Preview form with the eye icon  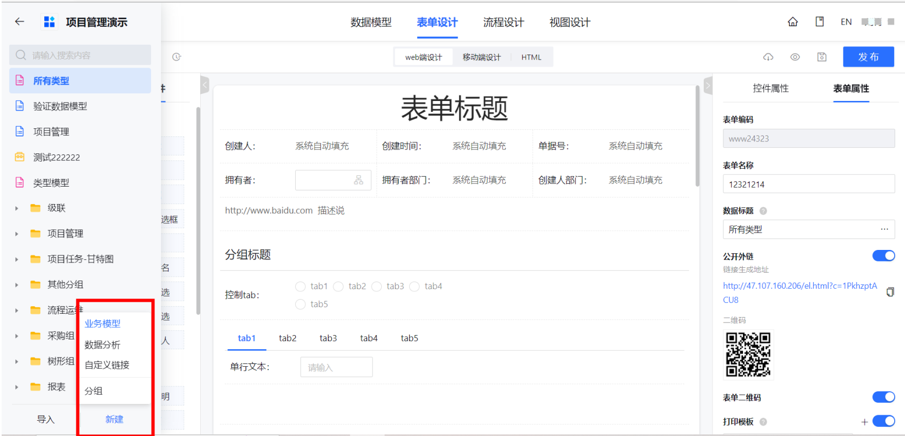[795, 57]
